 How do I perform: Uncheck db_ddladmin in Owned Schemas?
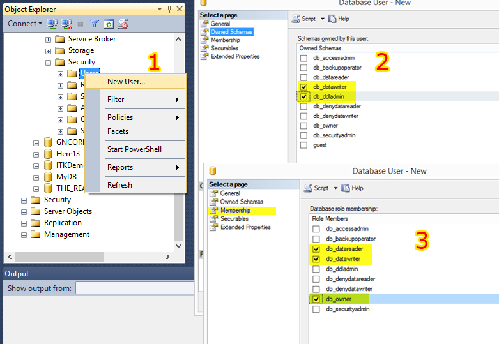click(304, 96)
